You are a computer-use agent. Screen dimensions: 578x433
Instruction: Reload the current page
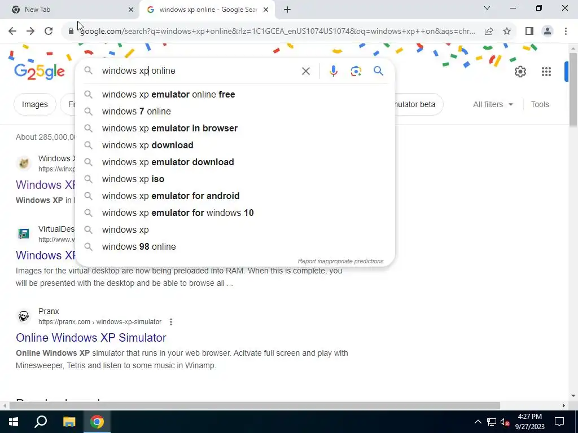pyautogui.click(x=49, y=31)
